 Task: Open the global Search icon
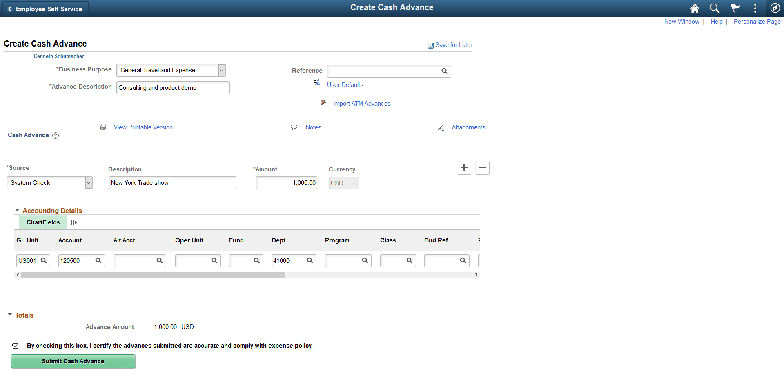[715, 8]
